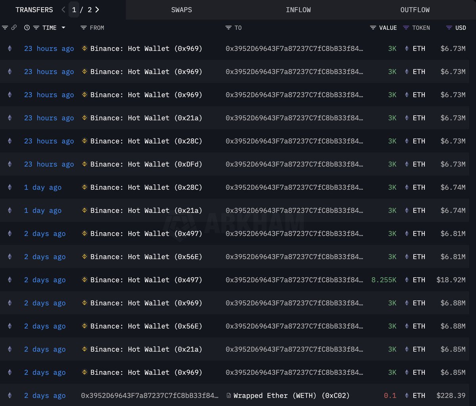Click the 1 day ago timestamp in 0x28C row
The width and height of the screenshot is (476, 406).
(43, 187)
